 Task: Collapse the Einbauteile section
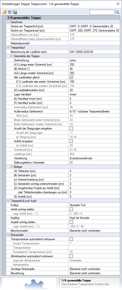8,235
